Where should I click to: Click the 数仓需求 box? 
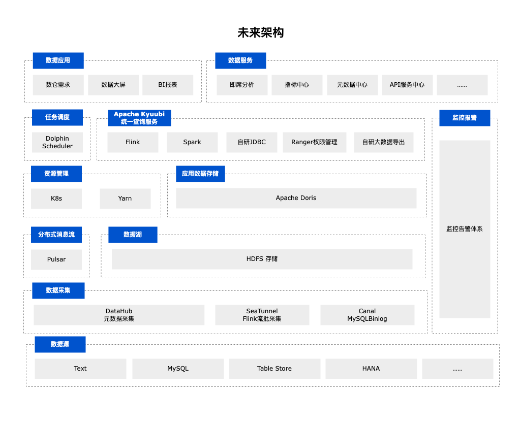tap(58, 85)
